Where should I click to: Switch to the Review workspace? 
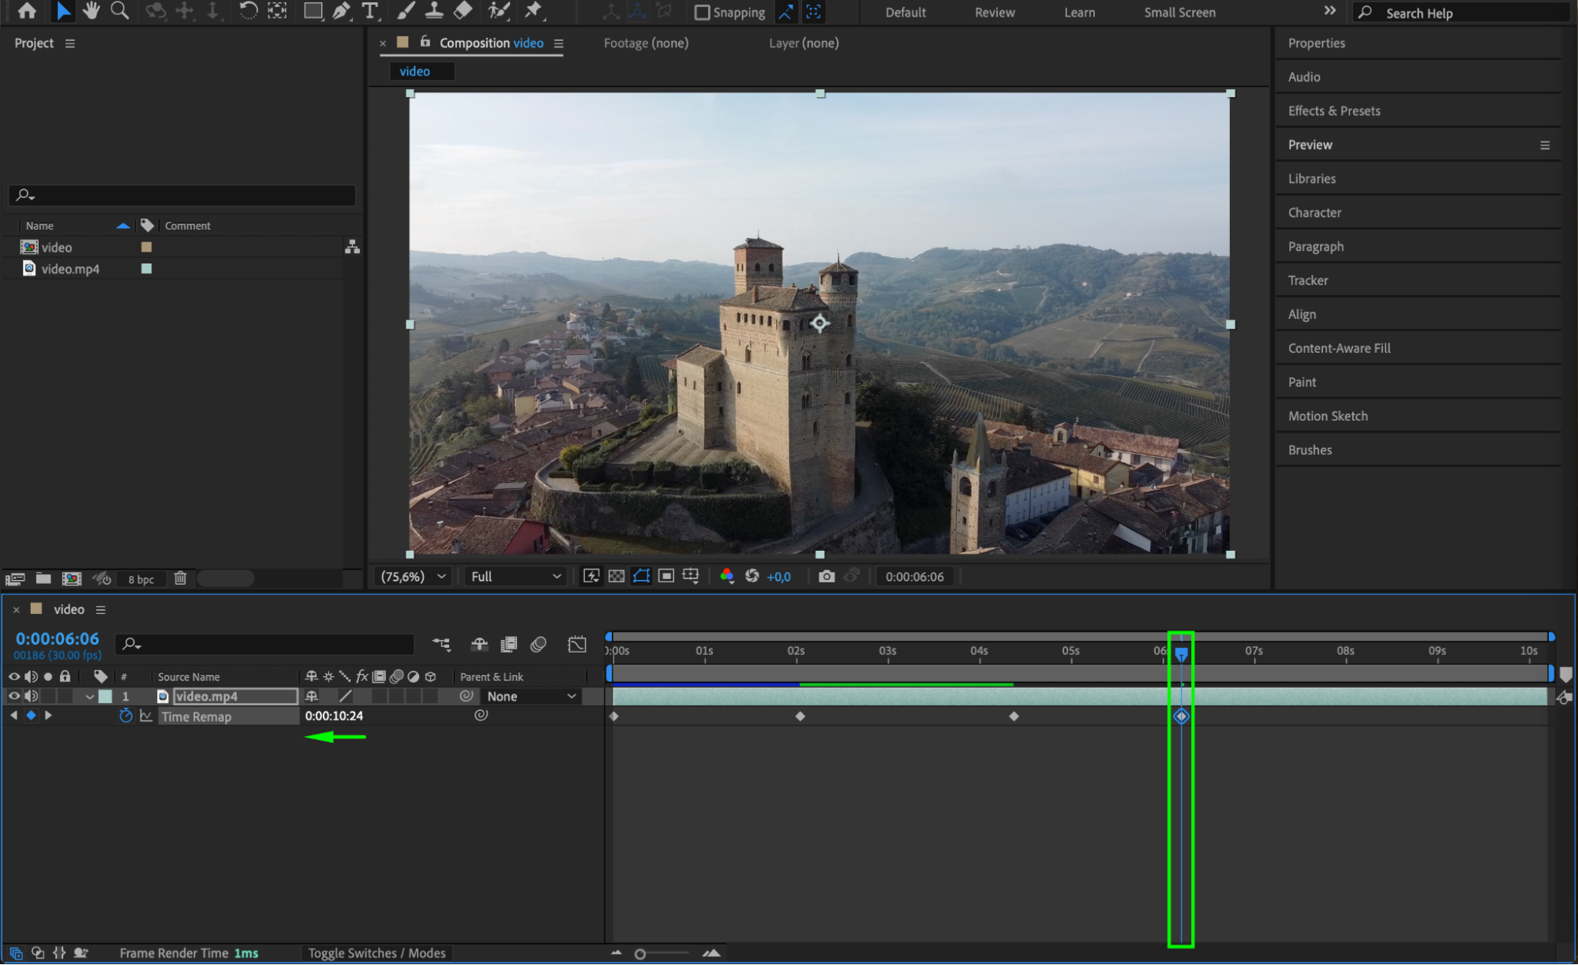click(x=994, y=13)
